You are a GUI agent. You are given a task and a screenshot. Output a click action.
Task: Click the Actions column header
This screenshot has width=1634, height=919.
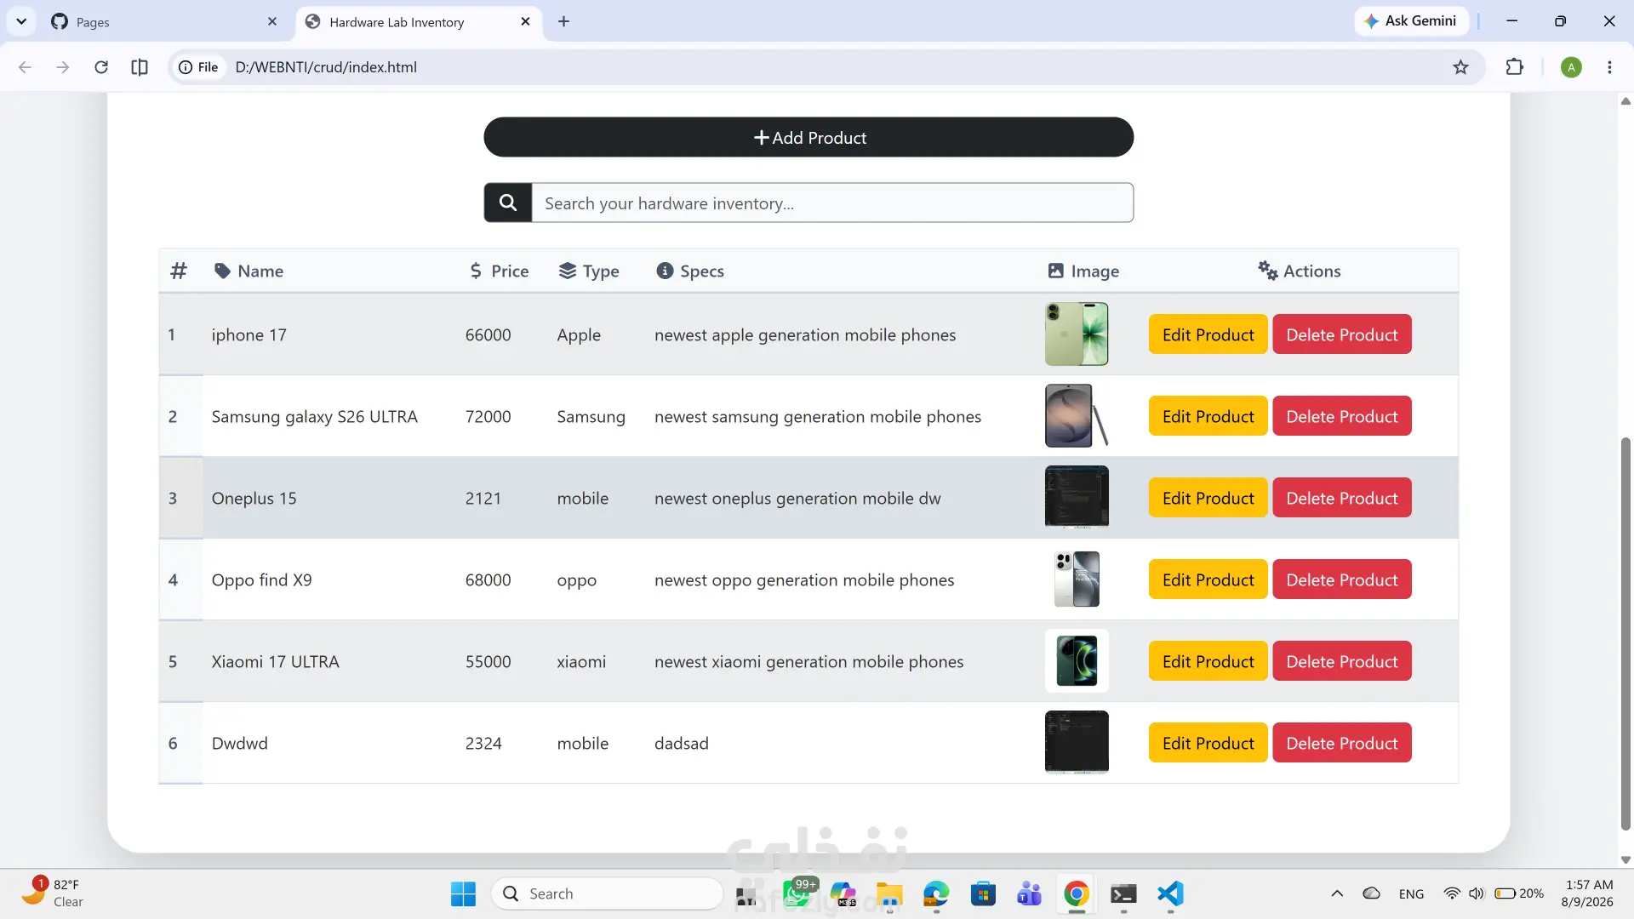click(x=1300, y=271)
